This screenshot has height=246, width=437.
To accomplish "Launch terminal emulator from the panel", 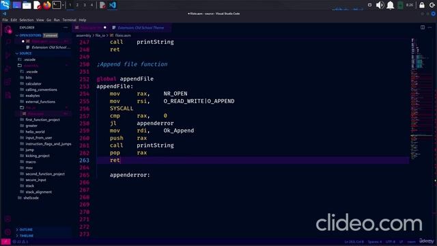I will pos(56,5).
